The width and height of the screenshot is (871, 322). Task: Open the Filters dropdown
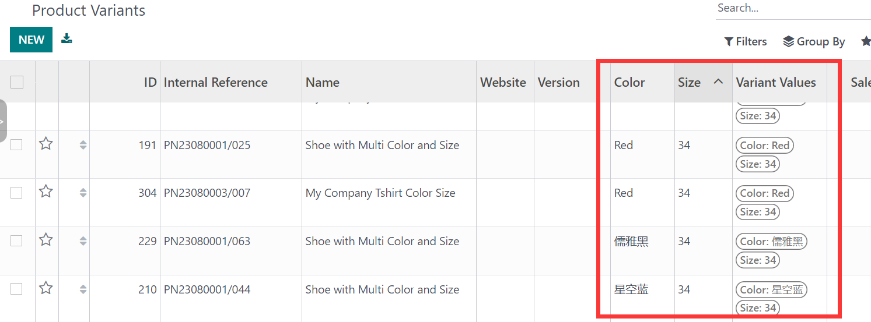[x=746, y=41]
